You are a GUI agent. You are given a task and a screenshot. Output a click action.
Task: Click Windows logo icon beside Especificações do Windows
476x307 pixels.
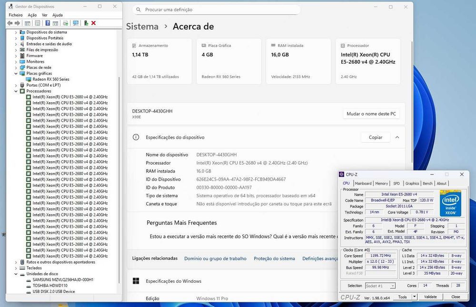136,281
